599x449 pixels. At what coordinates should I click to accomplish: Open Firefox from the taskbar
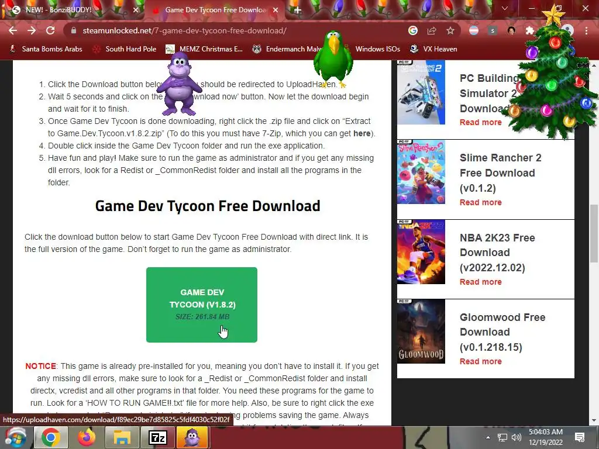coord(87,437)
